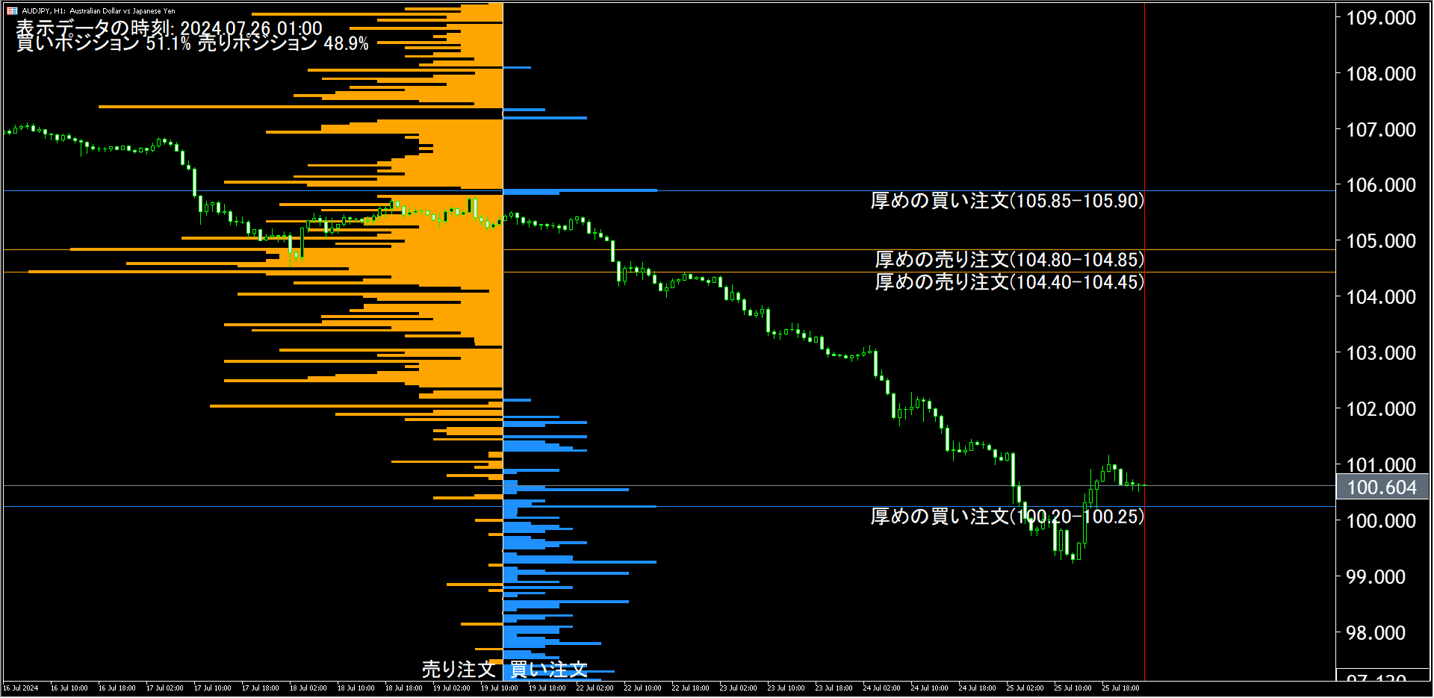Click the 23 Jul 10:00 time axis label
The height and width of the screenshot is (698, 1434).
click(786, 688)
